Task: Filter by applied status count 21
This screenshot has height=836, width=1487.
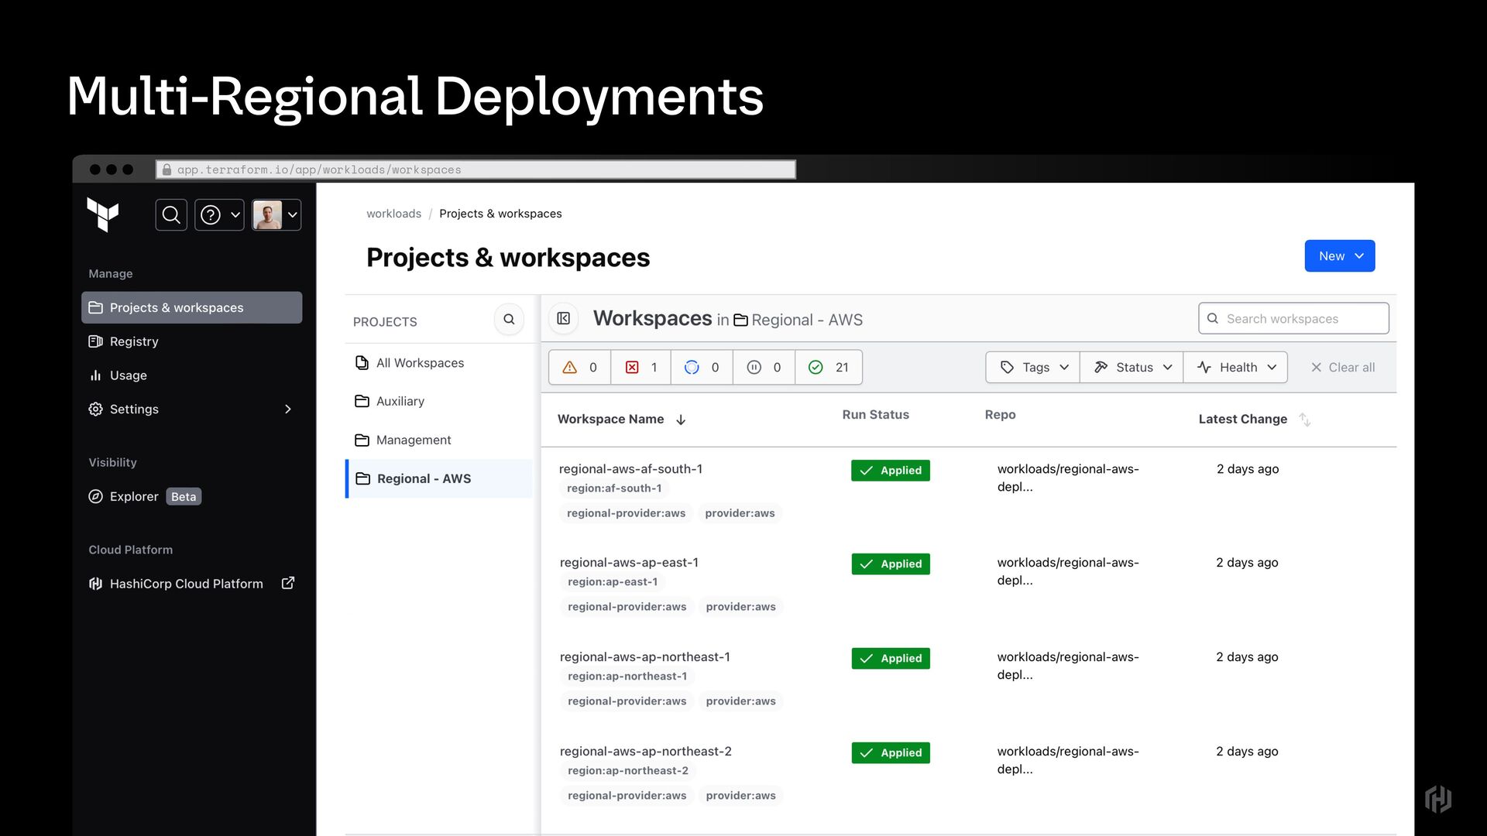Action: coord(829,367)
